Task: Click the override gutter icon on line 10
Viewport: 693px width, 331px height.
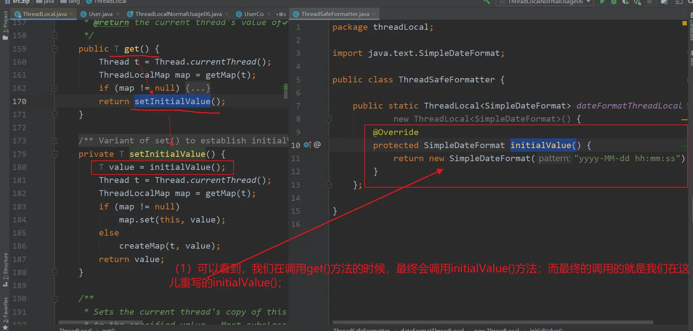Action: coord(307,145)
